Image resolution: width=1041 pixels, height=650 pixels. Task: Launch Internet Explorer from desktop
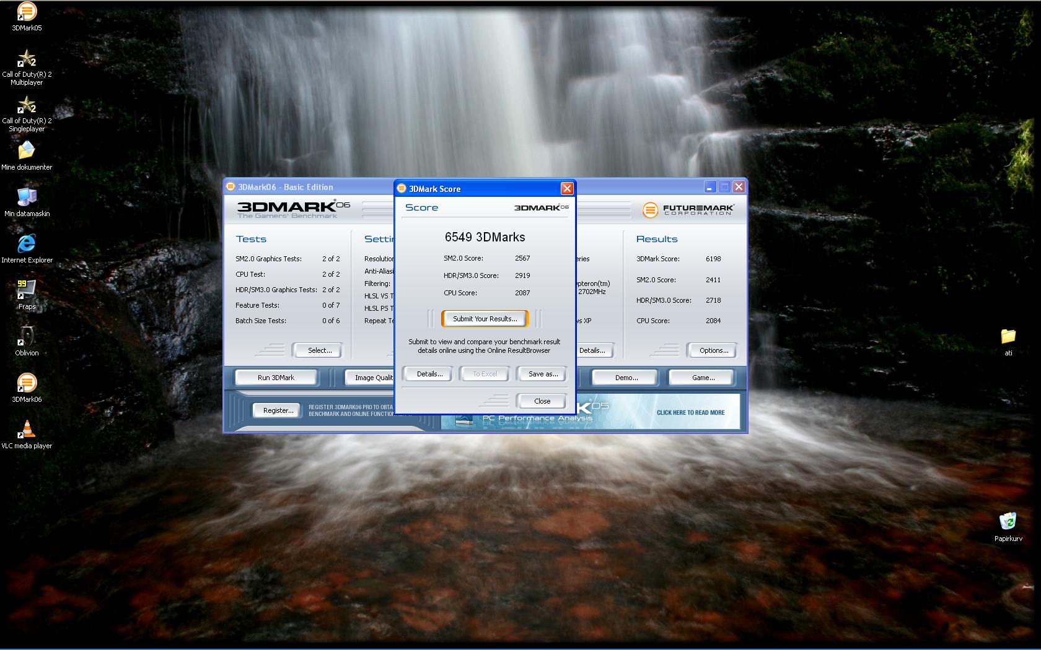[x=27, y=248]
